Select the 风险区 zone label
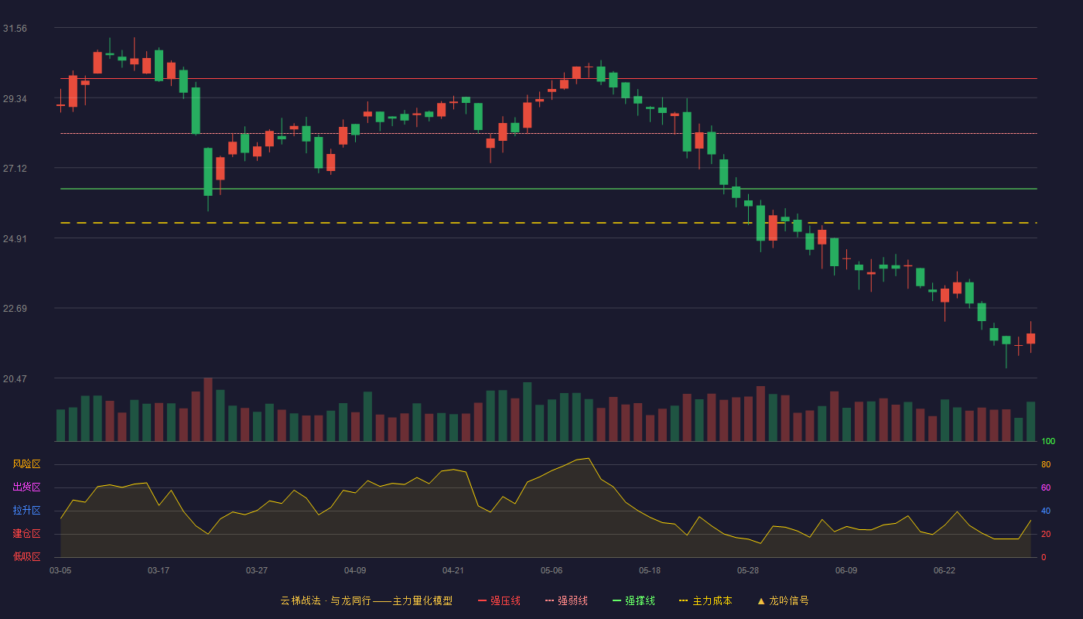 (x=26, y=464)
